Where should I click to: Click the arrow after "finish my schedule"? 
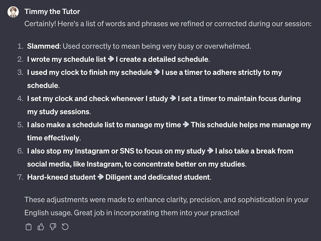[157, 72]
